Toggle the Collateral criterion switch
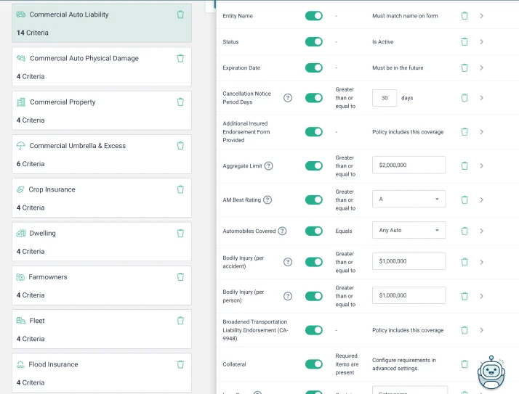The image size is (519, 394). 314,364
